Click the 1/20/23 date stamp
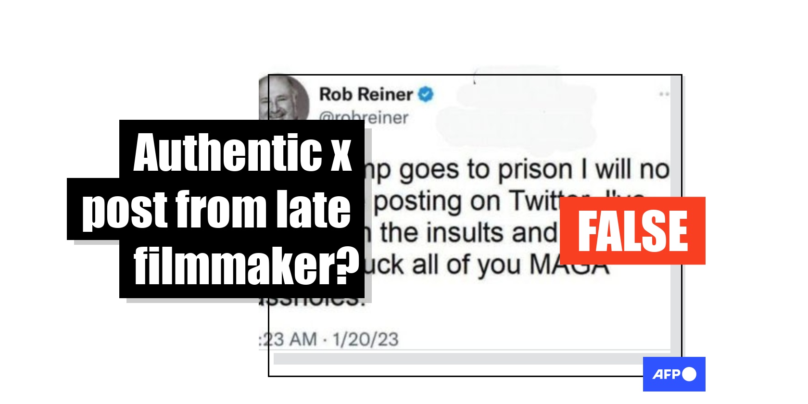This screenshot has width=808, height=404. click(x=366, y=339)
